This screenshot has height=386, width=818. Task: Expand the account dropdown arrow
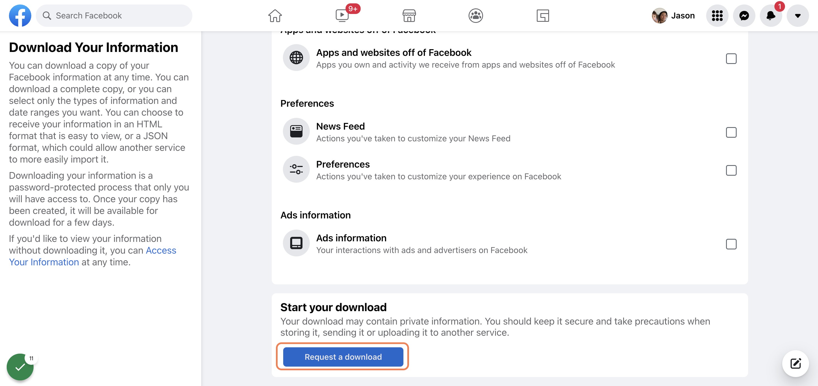(x=798, y=16)
